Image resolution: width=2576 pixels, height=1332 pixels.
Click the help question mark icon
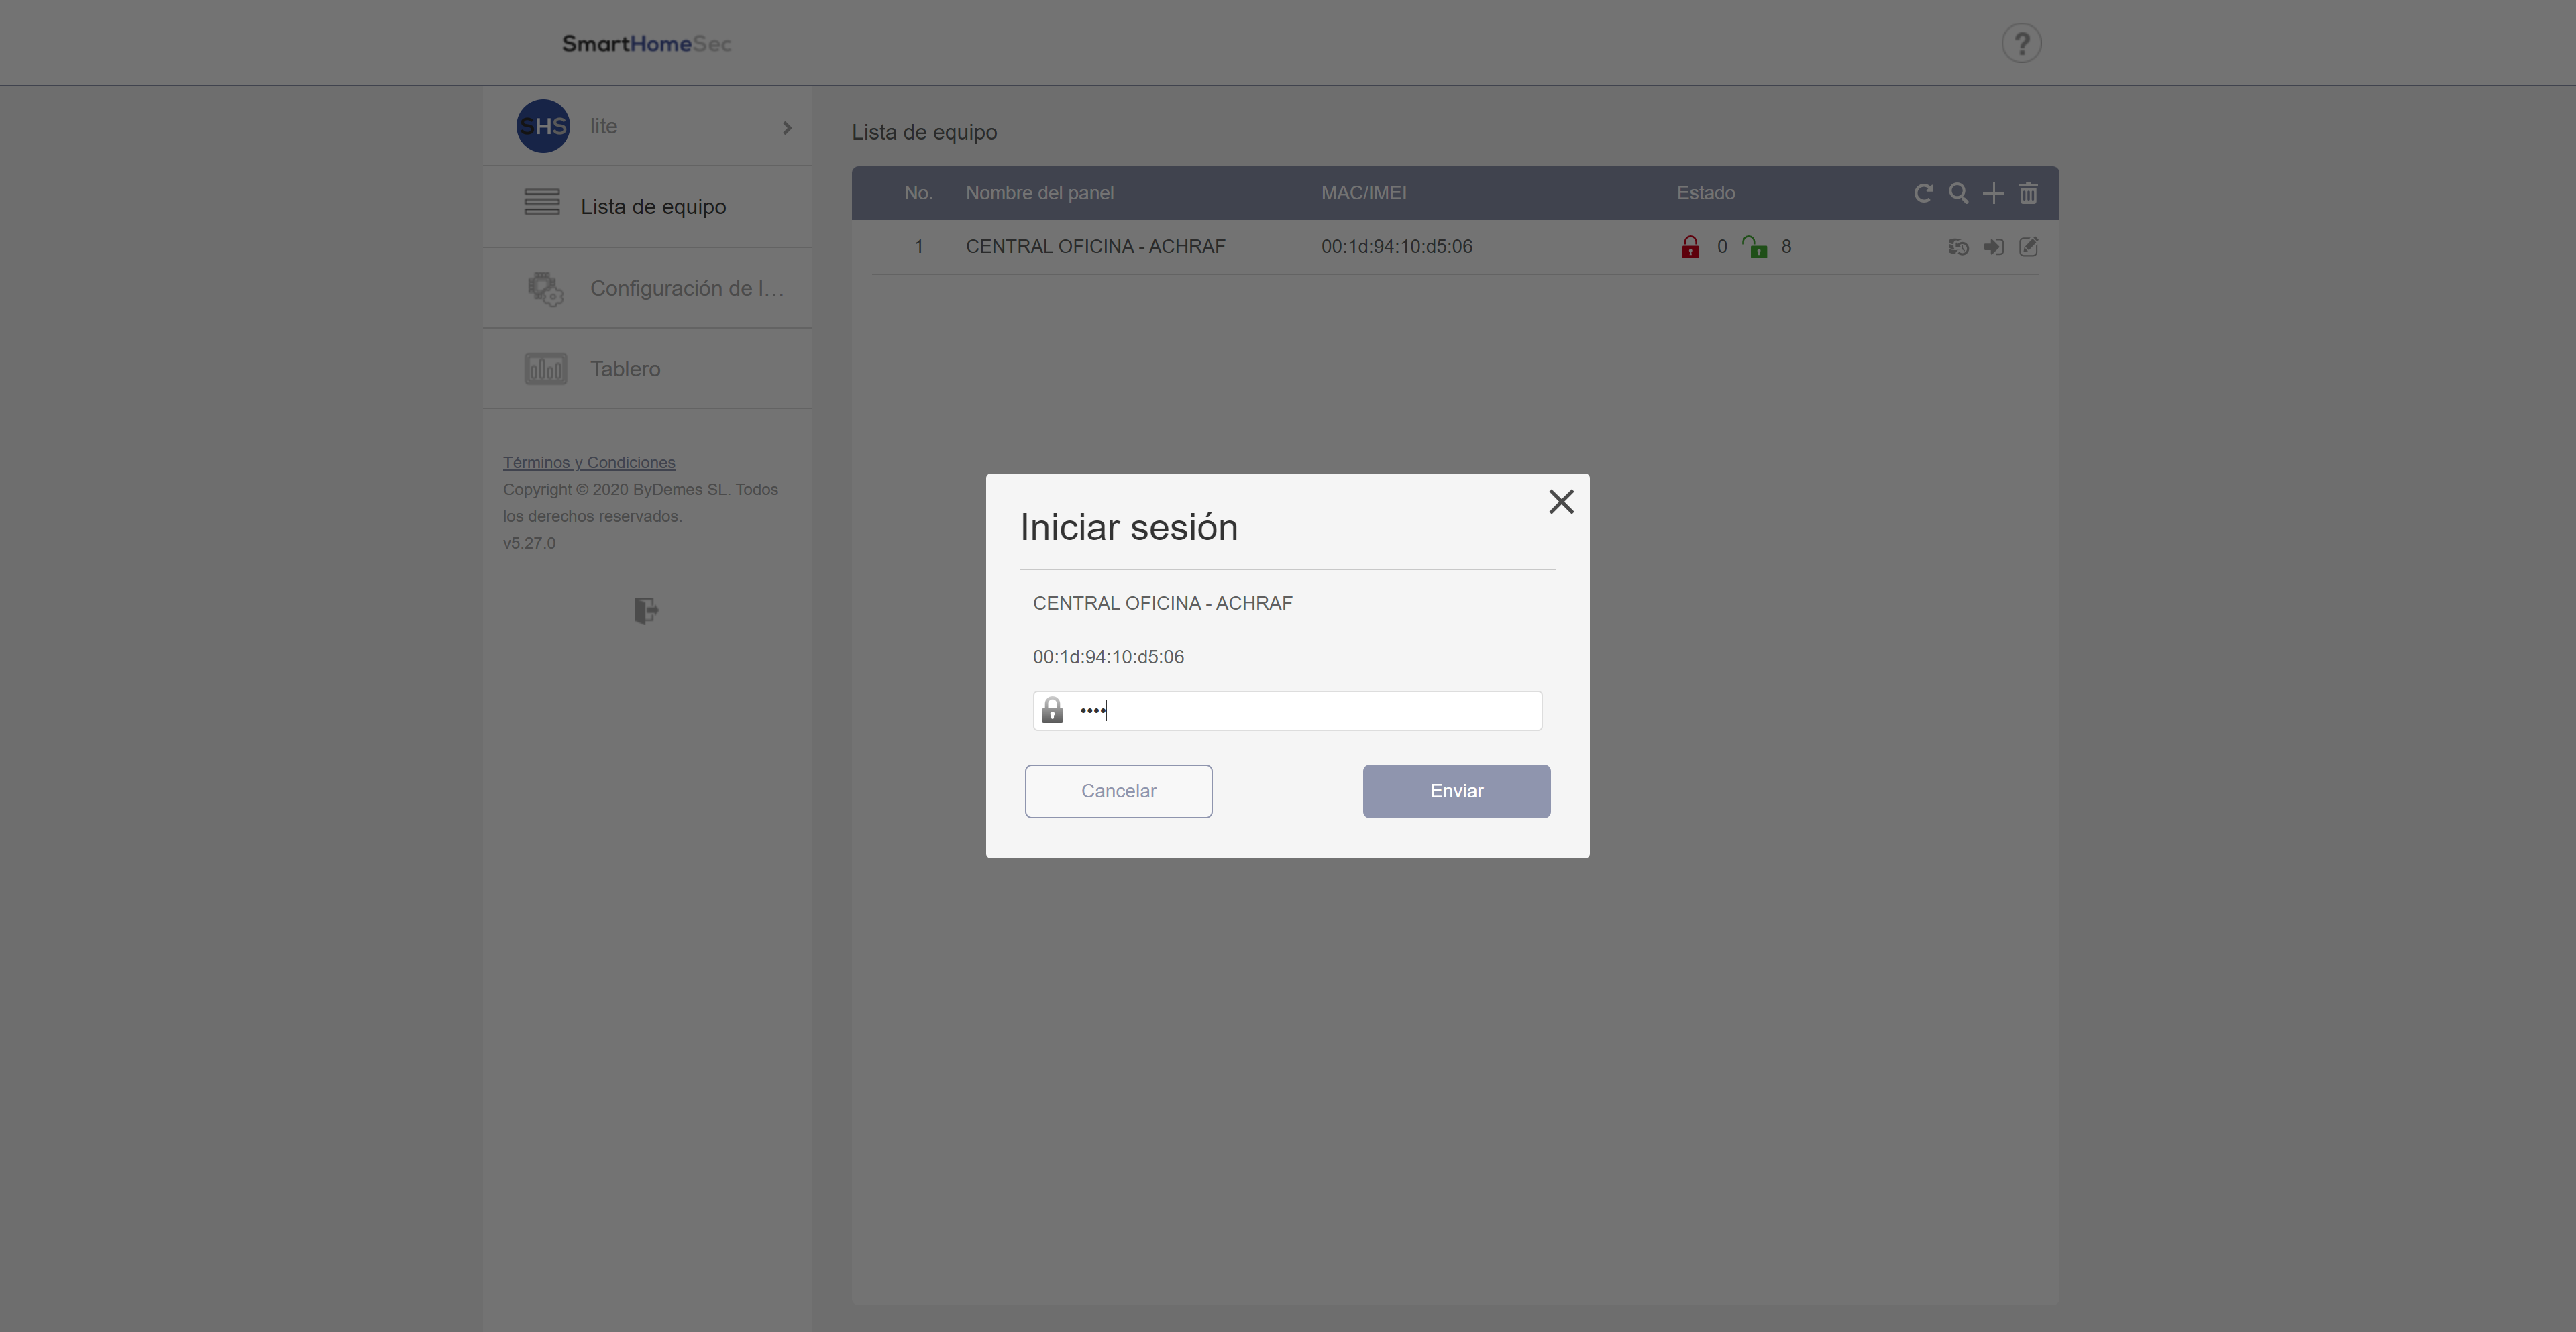(x=2021, y=44)
